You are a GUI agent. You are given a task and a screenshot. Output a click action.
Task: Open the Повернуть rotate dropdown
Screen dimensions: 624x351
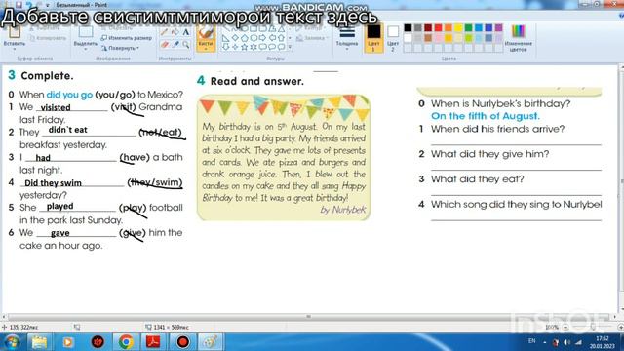pyautogui.click(x=120, y=48)
